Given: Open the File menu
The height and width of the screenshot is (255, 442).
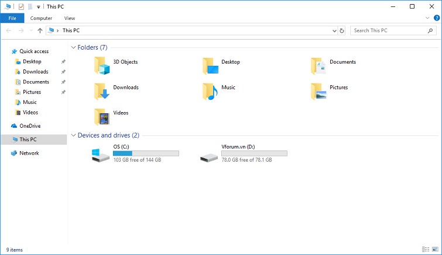Looking at the screenshot, I should 12,18.
